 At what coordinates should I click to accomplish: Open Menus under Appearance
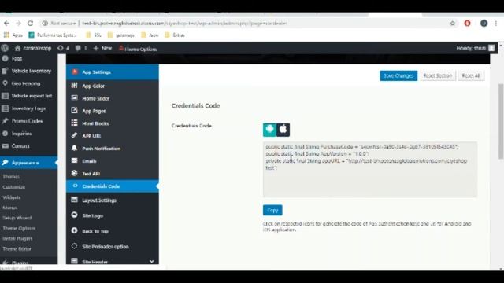pyautogui.click(x=10, y=208)
